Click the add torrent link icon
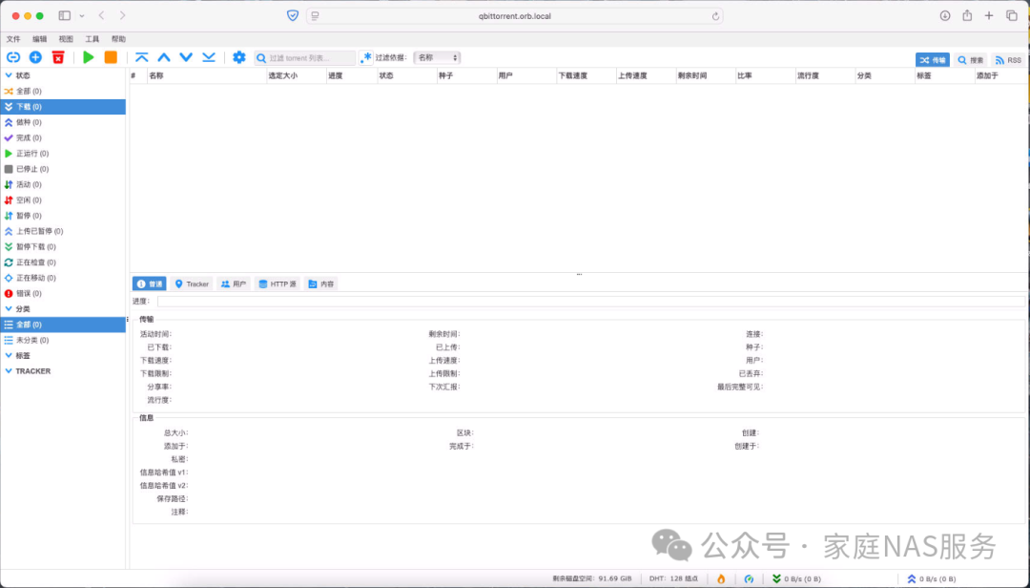The height and width of the screenshot is (588, 1030). (13, 57)
